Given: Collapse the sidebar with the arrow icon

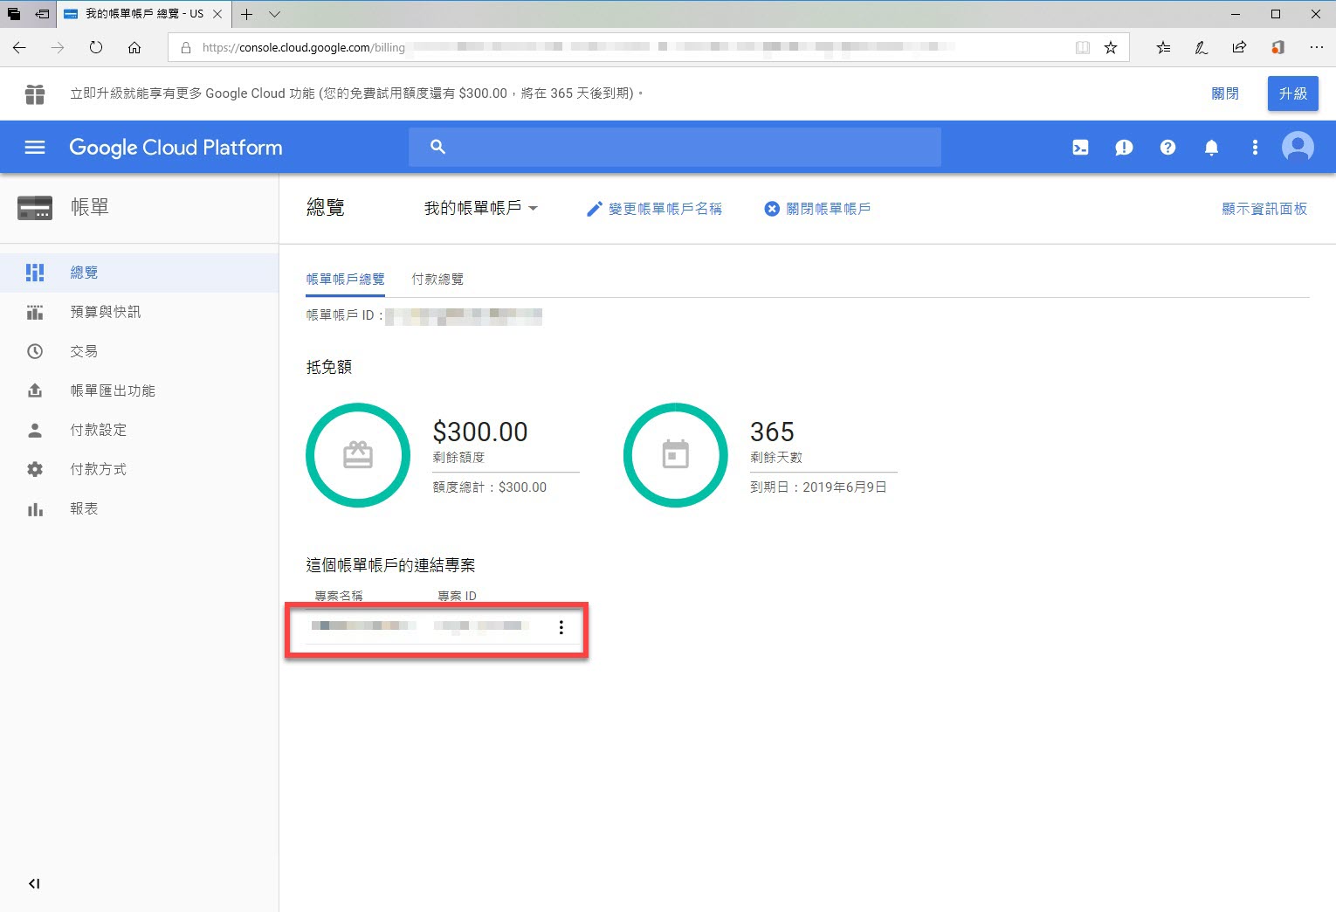Looking at the screenshot, I should tap(34, 883).
